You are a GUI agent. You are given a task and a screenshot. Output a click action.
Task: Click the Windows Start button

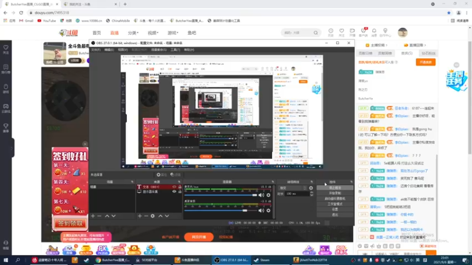tap(6, 260)
